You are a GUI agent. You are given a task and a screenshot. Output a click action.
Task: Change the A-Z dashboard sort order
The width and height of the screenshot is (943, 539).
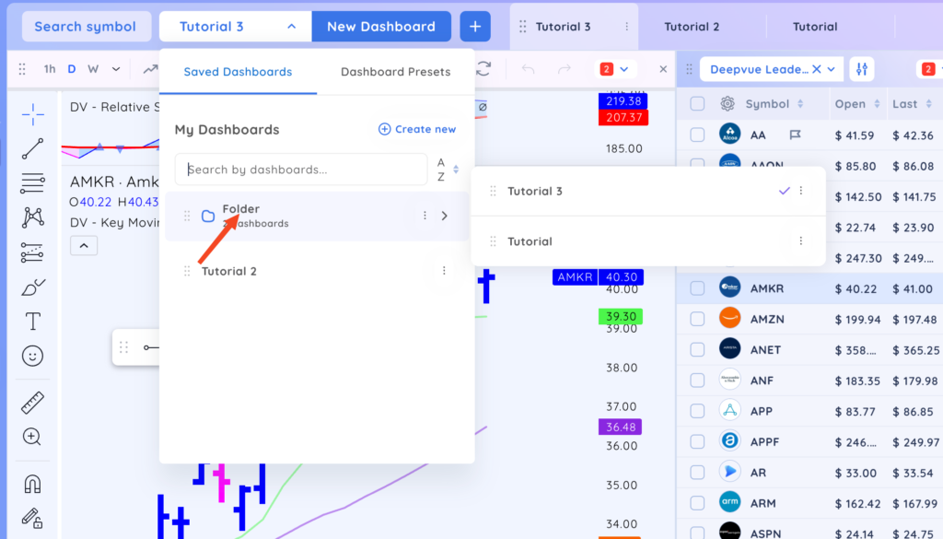pos(448,170)
